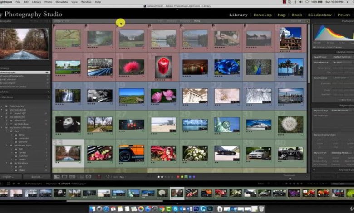The height and width of the screenshot is (213, 354).
Task: Toggle pick flag on first grid photo
Action: (54, 26)
